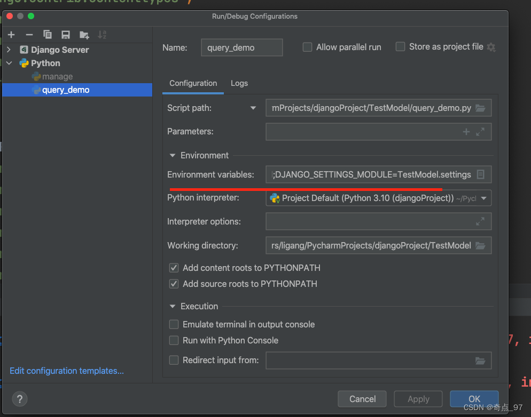
Task: Sort configurations alphabetically
Action: tap(102, 35)
